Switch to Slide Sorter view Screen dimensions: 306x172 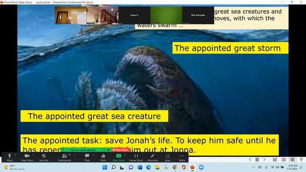pos(284,160)
